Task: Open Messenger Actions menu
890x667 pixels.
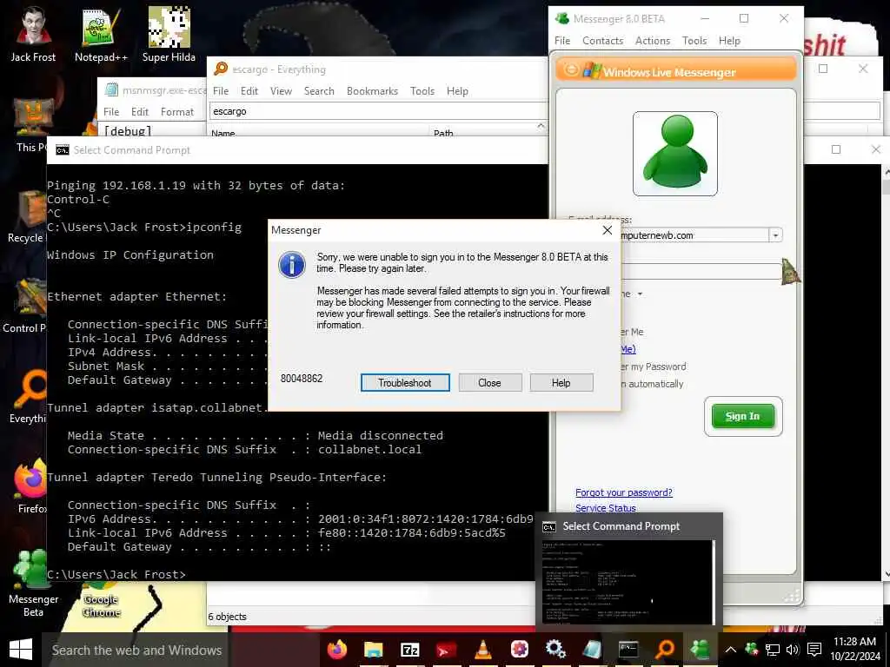Action: [652, 41]
